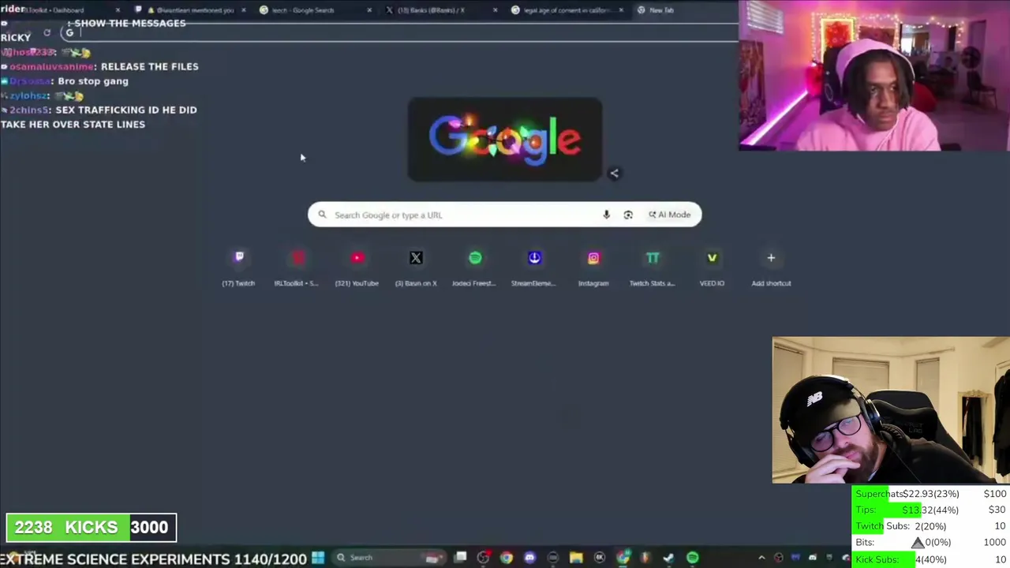Screen dimensions: 1010x568
Task: Search by image with Lens icon
Action: pyautogui.click(x=628, y=215)
